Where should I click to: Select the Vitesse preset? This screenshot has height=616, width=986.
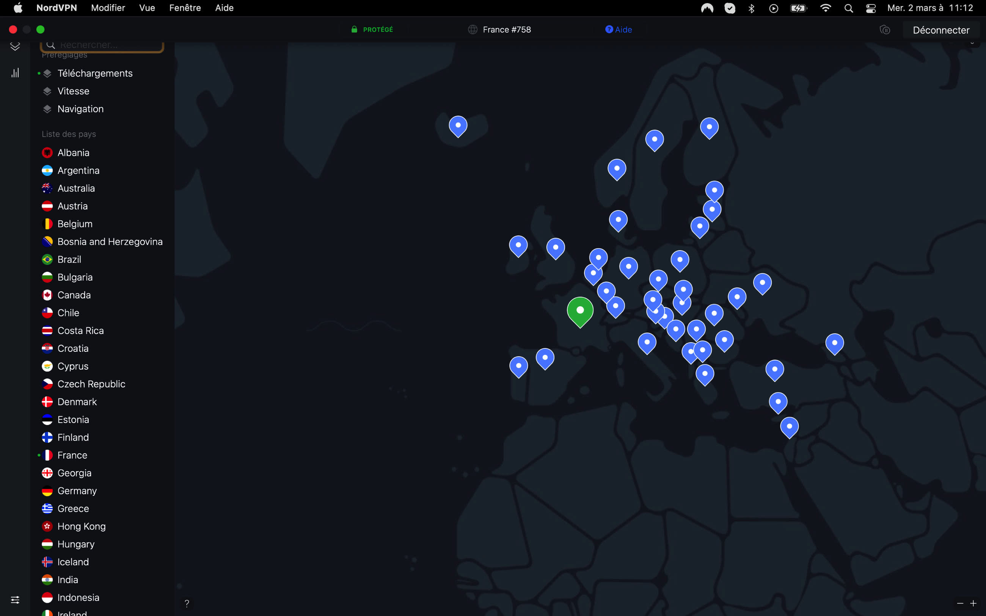tap(73, 91)
